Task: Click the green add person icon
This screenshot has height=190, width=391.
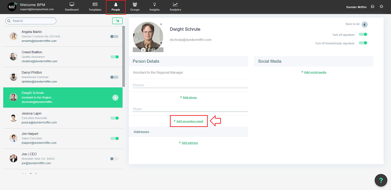Action: pyautogui.click(x=117, y=21)
